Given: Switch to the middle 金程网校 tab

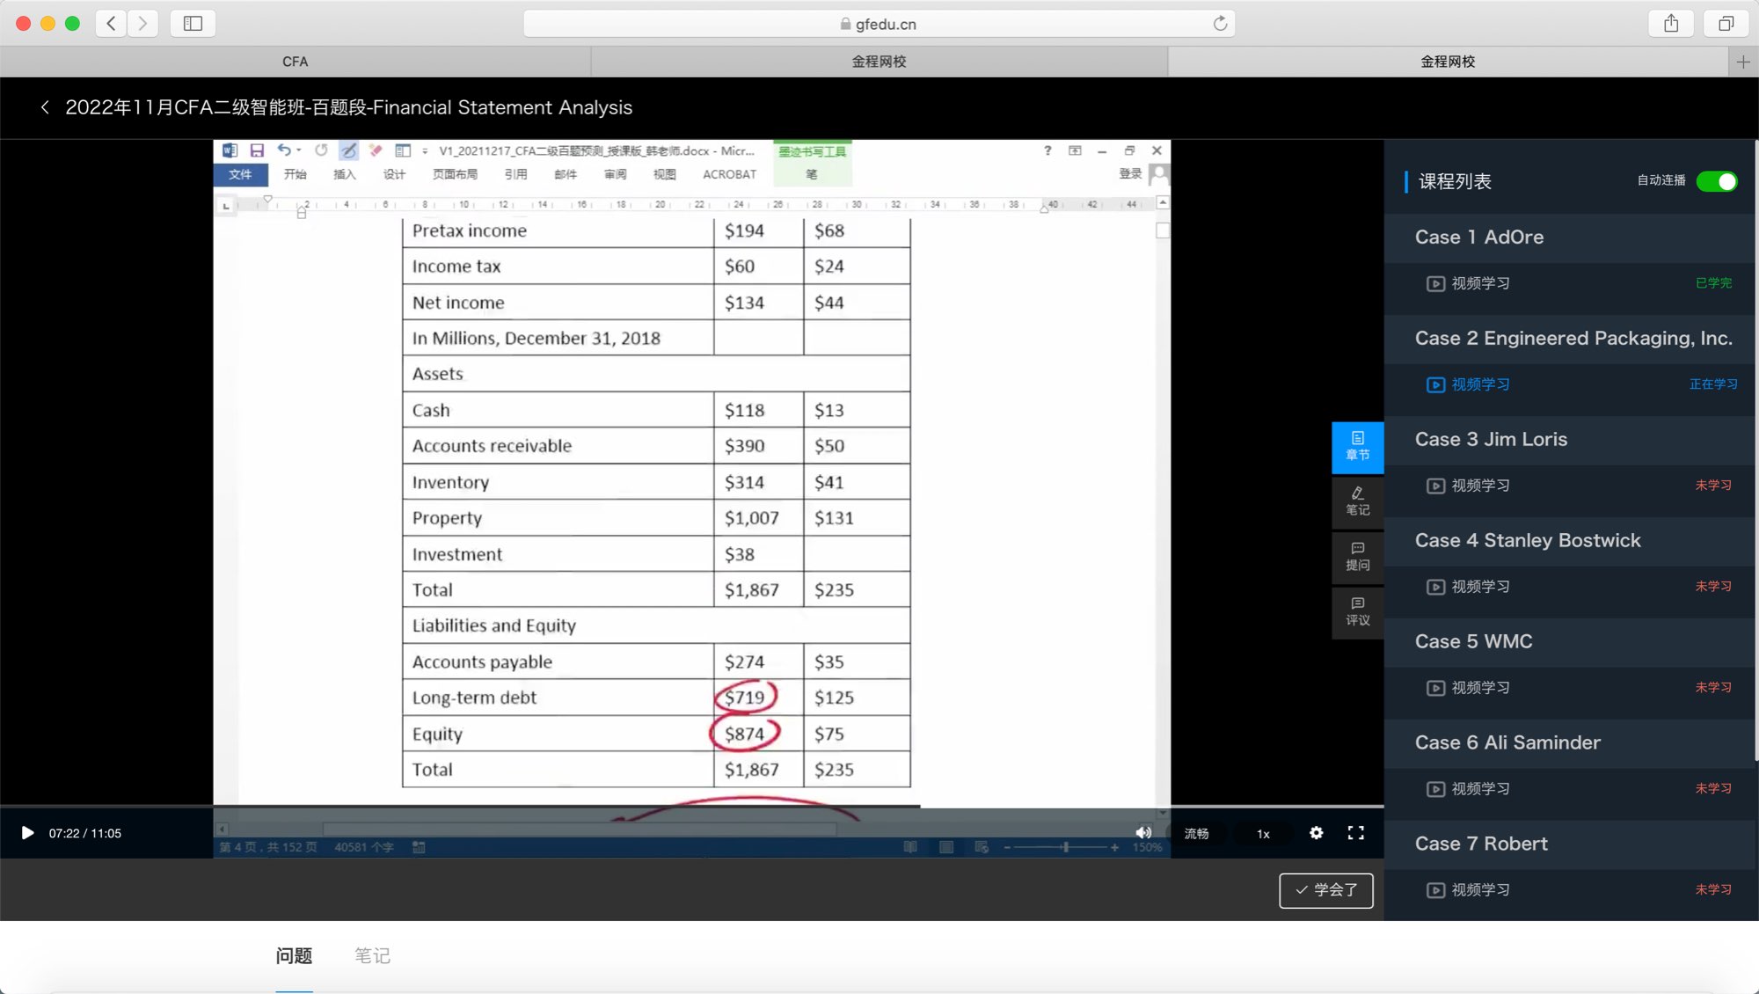Looking at the screenshot, I should 879,62.
